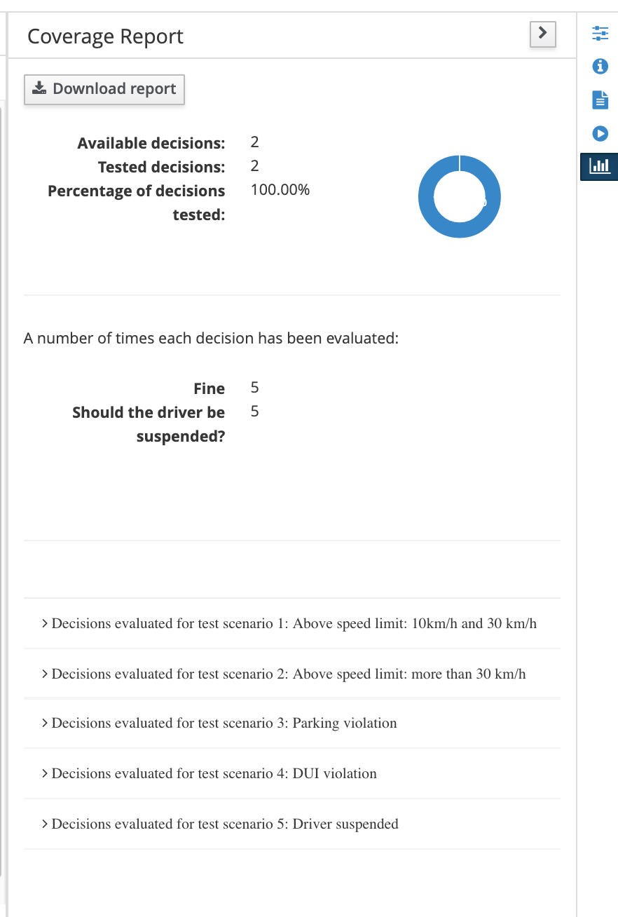Select the Coverage Report chart icon
Image resolution: width=618 pixels, height=917 pixels.
pyautogui.click(x=600, y=166)
